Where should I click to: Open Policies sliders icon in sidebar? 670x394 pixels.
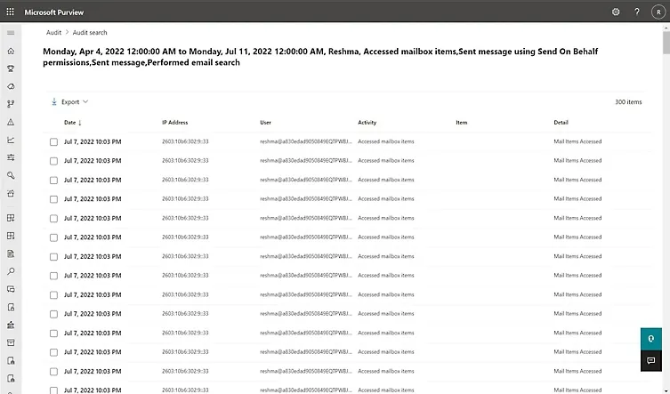click(x=11, y=157)
